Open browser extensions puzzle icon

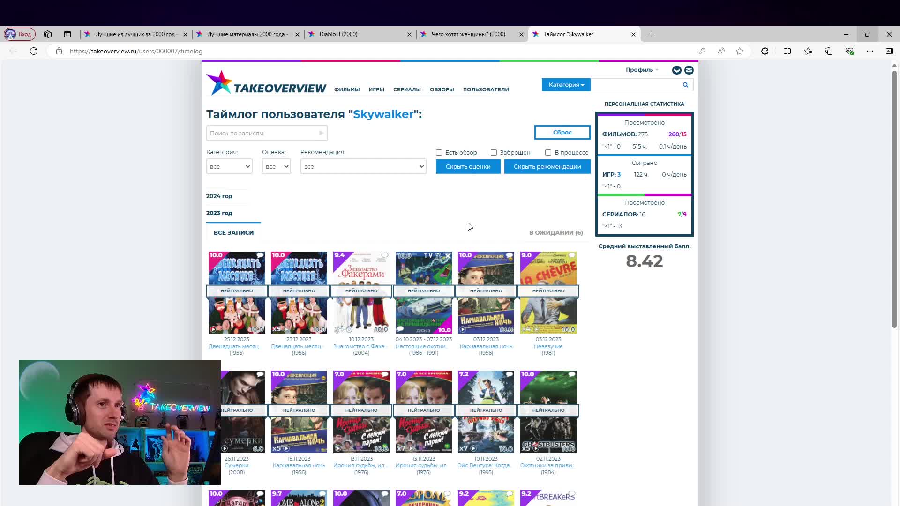pyautogui.click(x=765, y=51)
